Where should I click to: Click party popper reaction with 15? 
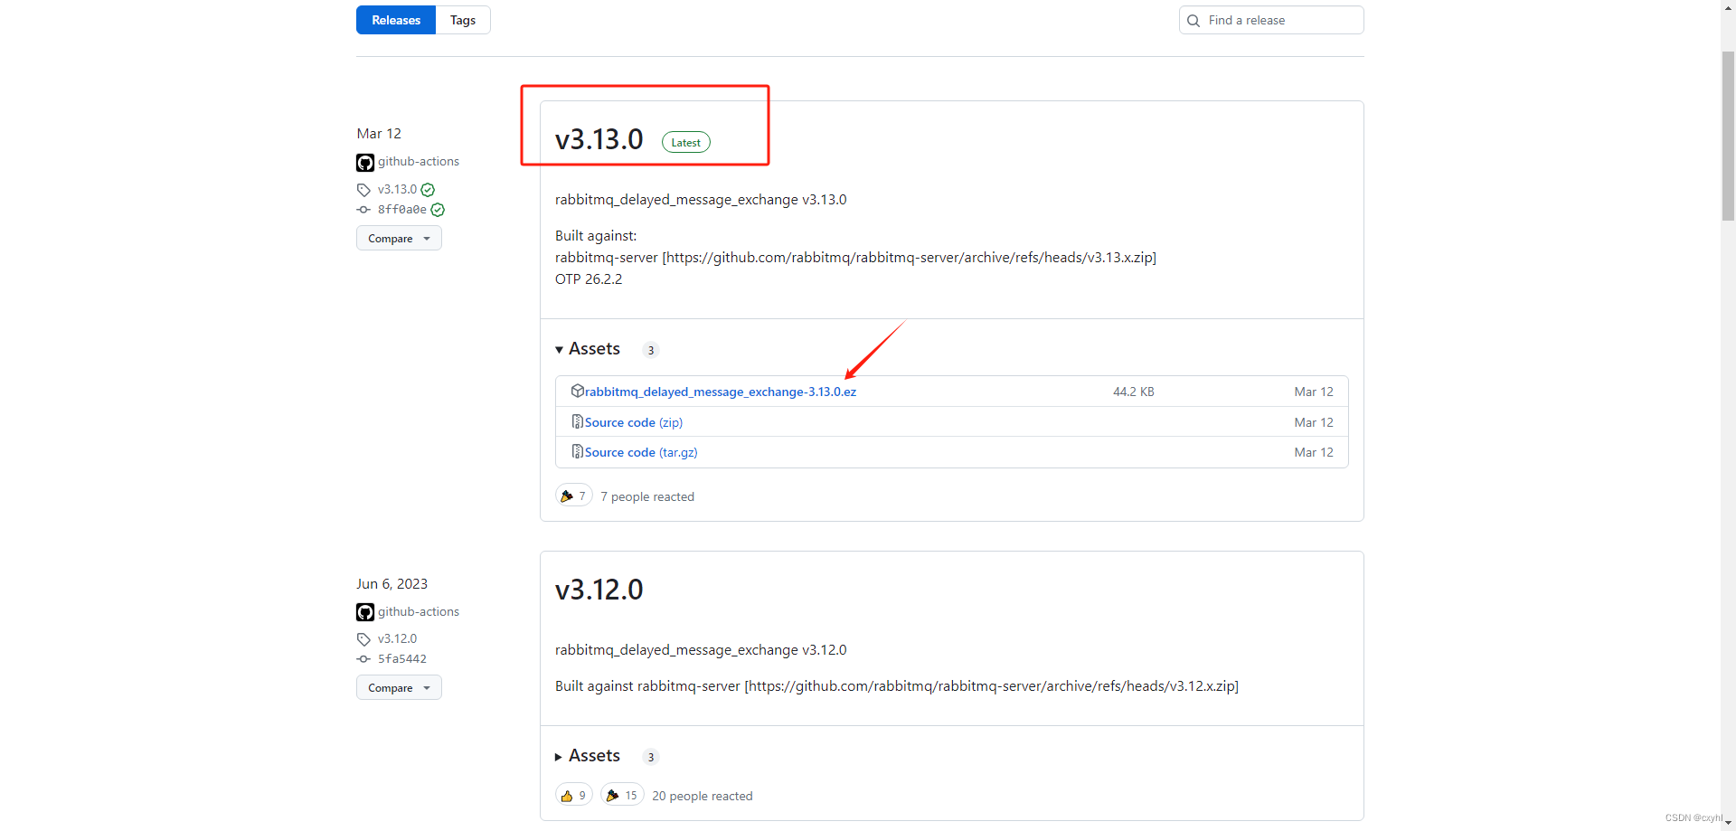point(622,795)
